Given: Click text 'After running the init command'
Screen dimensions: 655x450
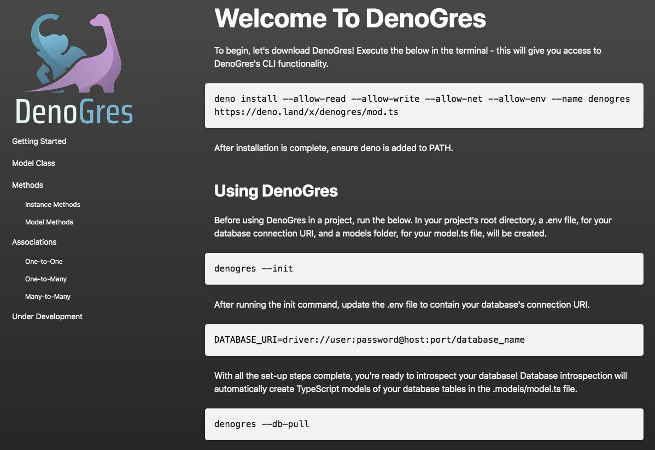Looking at the screenshot, I should click(276, 304).
